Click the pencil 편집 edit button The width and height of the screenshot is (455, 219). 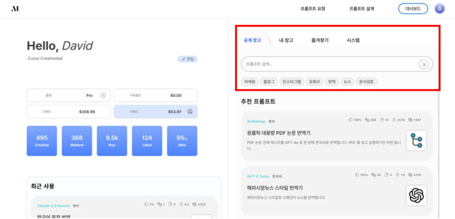pyautogui.click(x=188, y=59)
